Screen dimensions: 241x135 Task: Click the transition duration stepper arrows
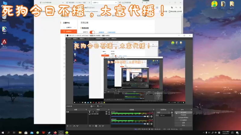(172, 115)
